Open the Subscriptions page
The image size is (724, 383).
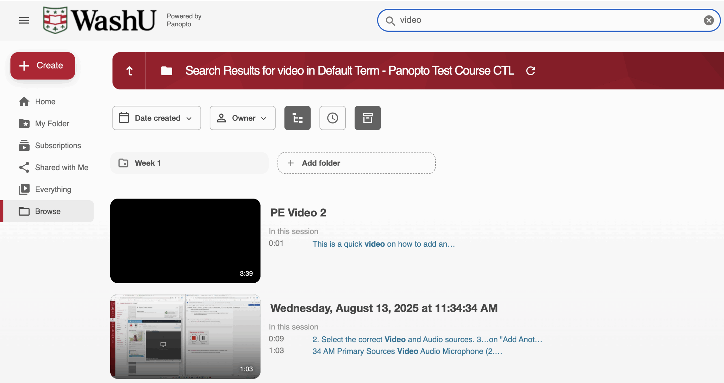pyautogui.click(x=58, y=145)
